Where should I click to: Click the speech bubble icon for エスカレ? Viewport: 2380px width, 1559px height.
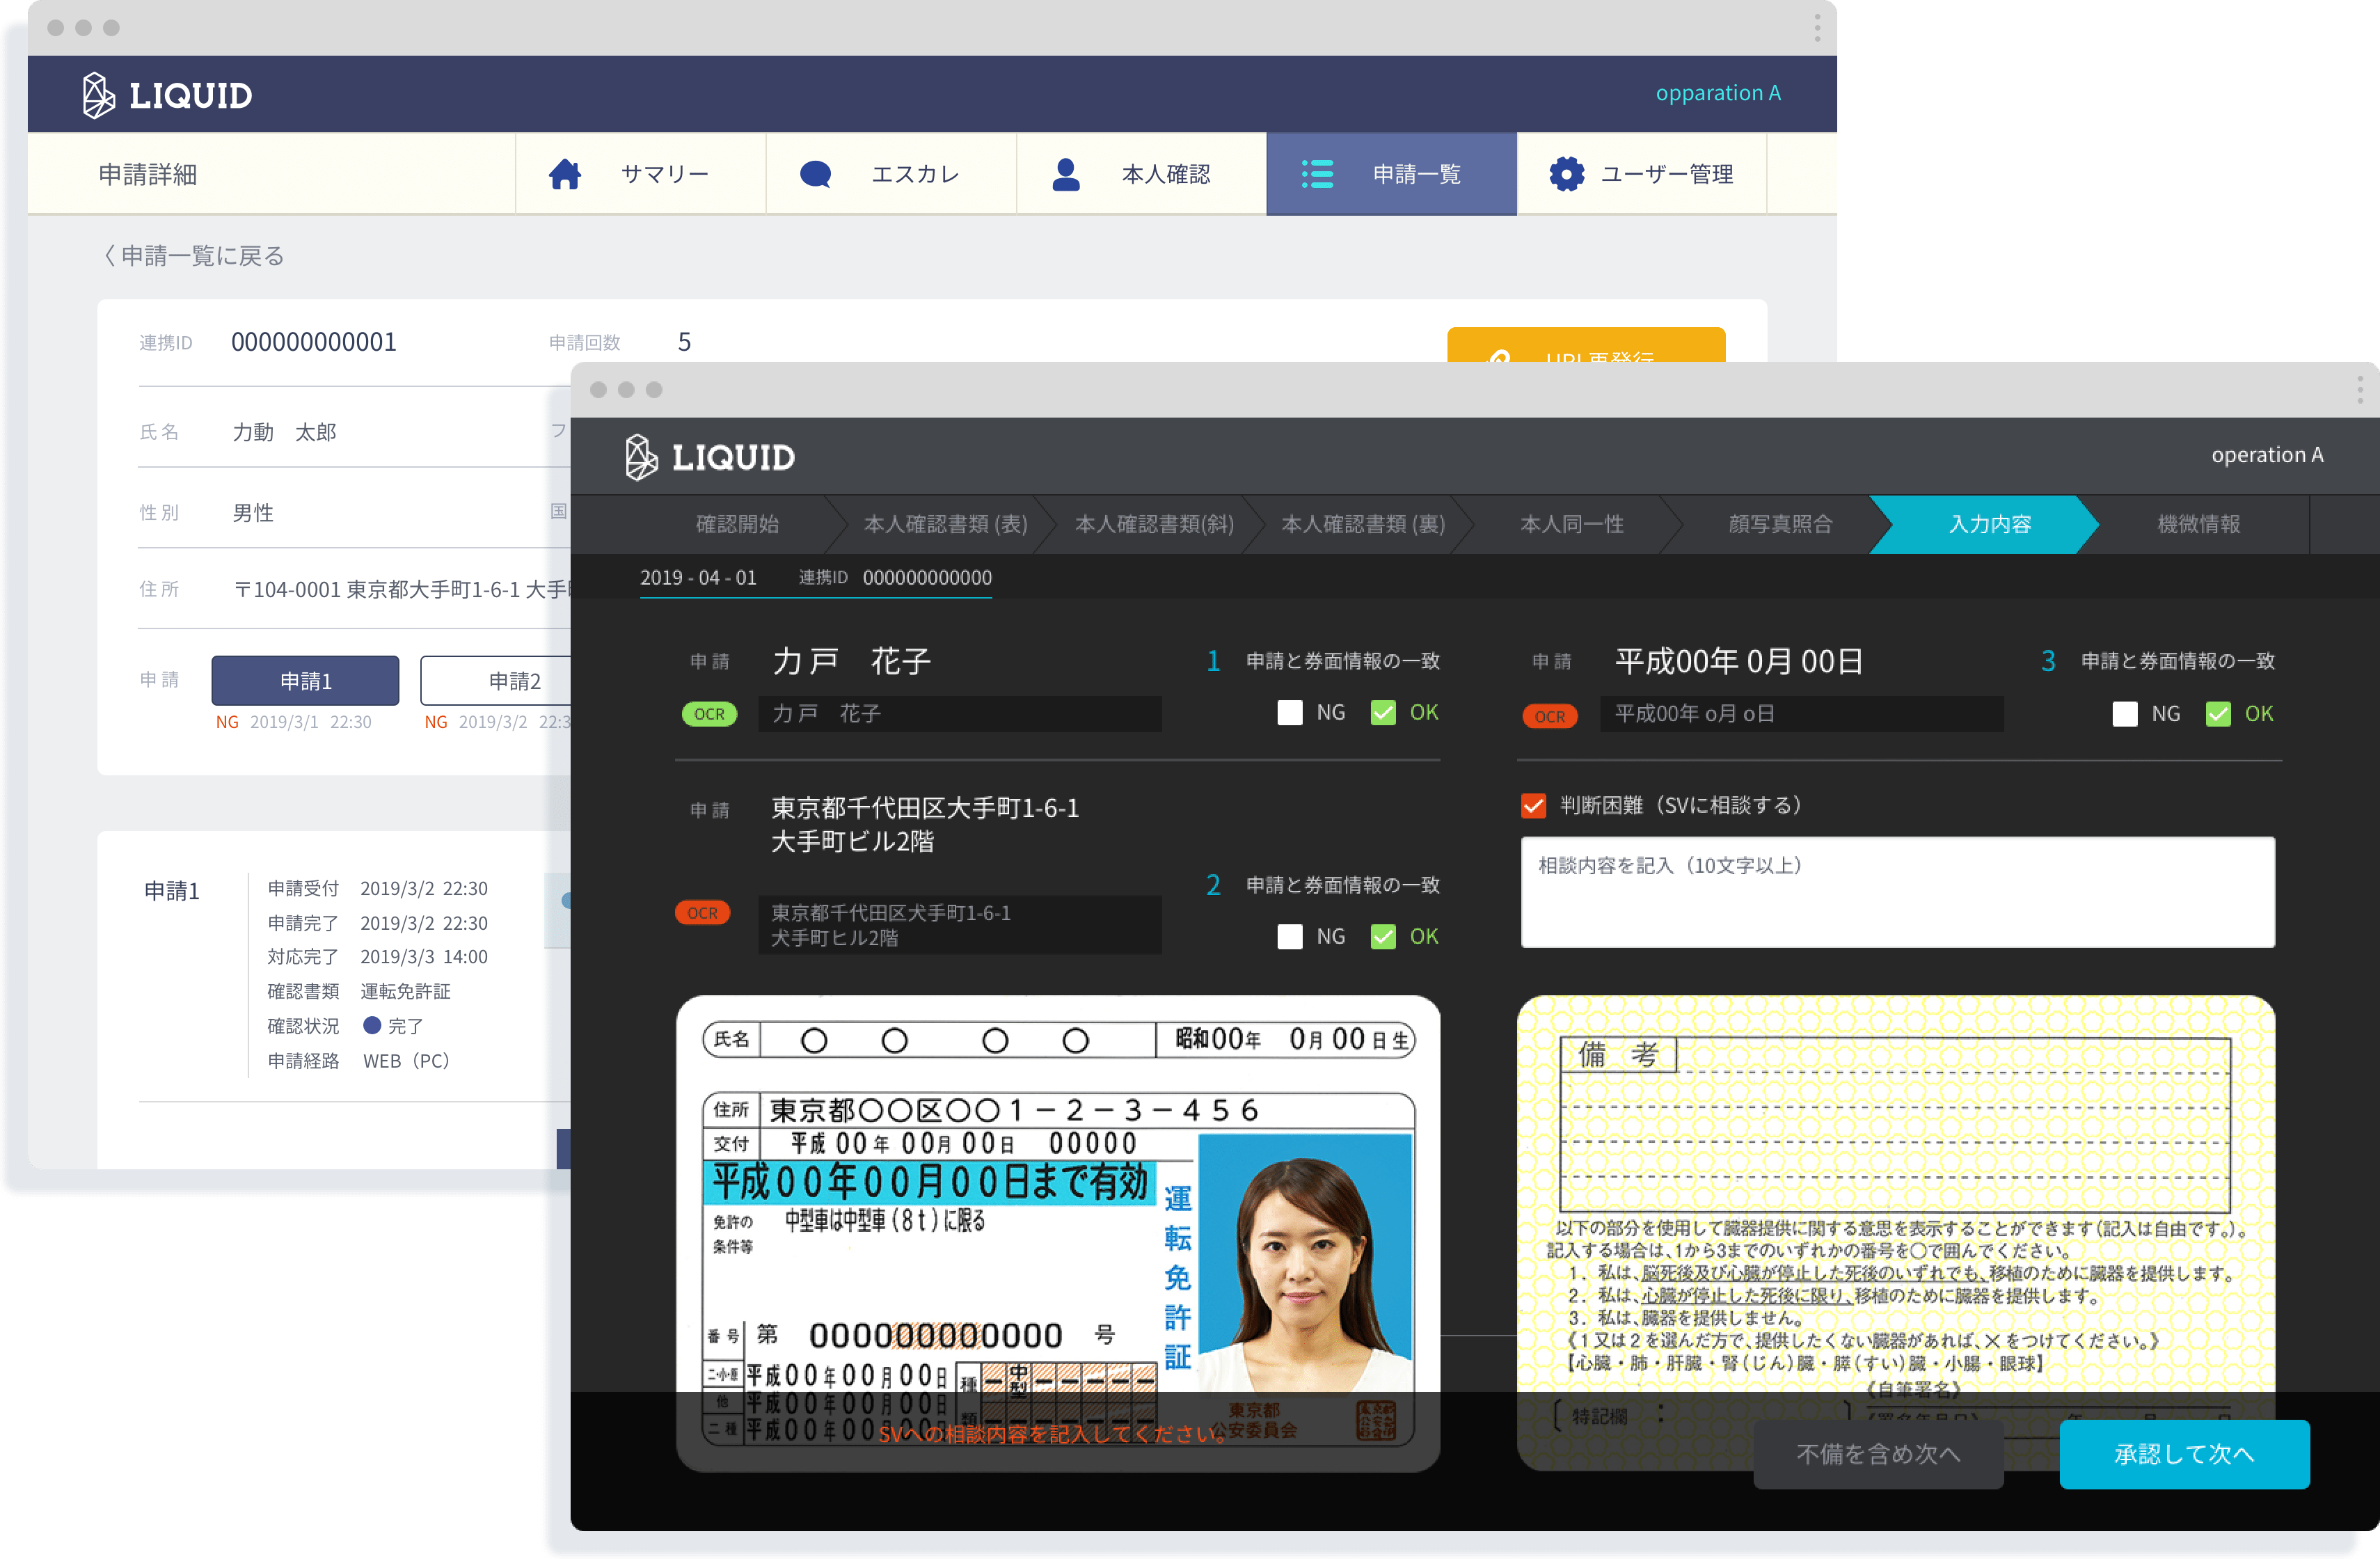point(815,174)
